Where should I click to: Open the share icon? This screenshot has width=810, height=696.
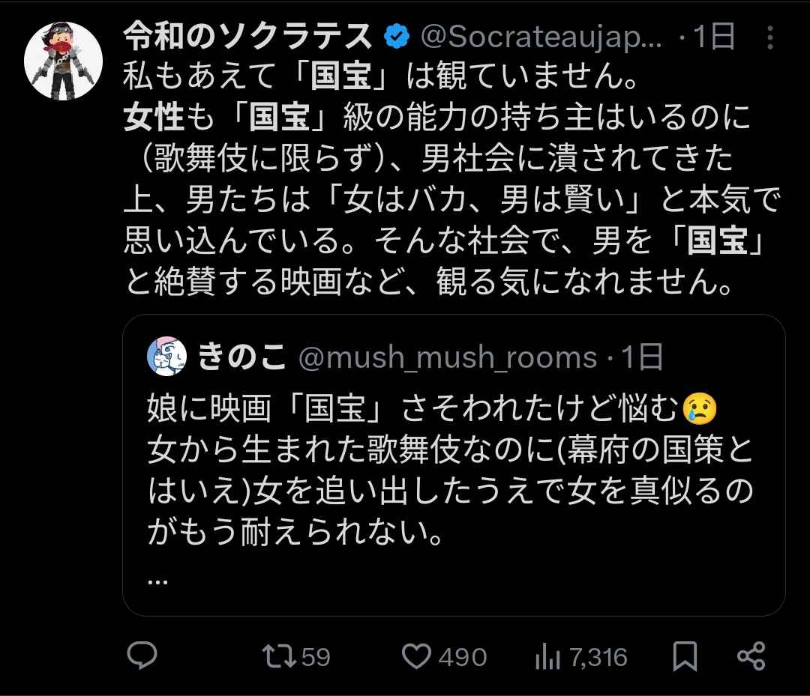tap(751, 657)
